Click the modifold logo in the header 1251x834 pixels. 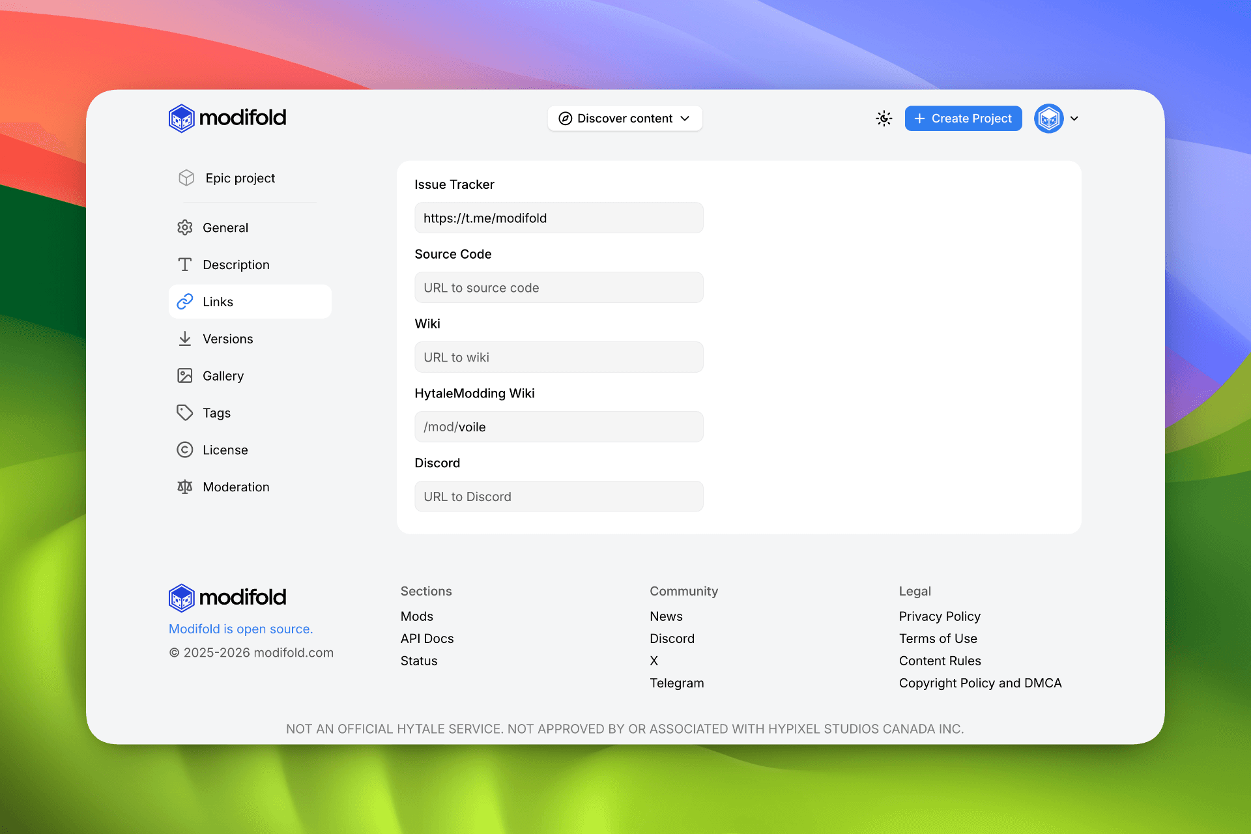227,118
